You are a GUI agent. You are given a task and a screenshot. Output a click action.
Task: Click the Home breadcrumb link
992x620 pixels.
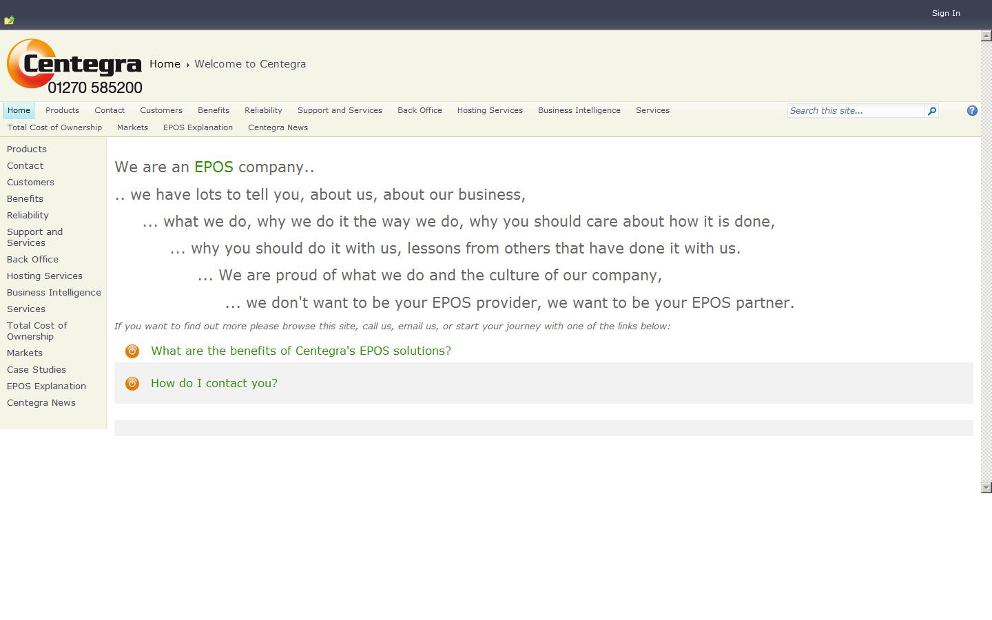click(x=165, y=64)
